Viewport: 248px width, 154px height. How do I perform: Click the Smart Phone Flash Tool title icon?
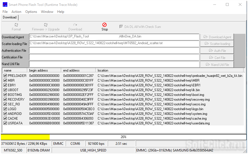5,5
